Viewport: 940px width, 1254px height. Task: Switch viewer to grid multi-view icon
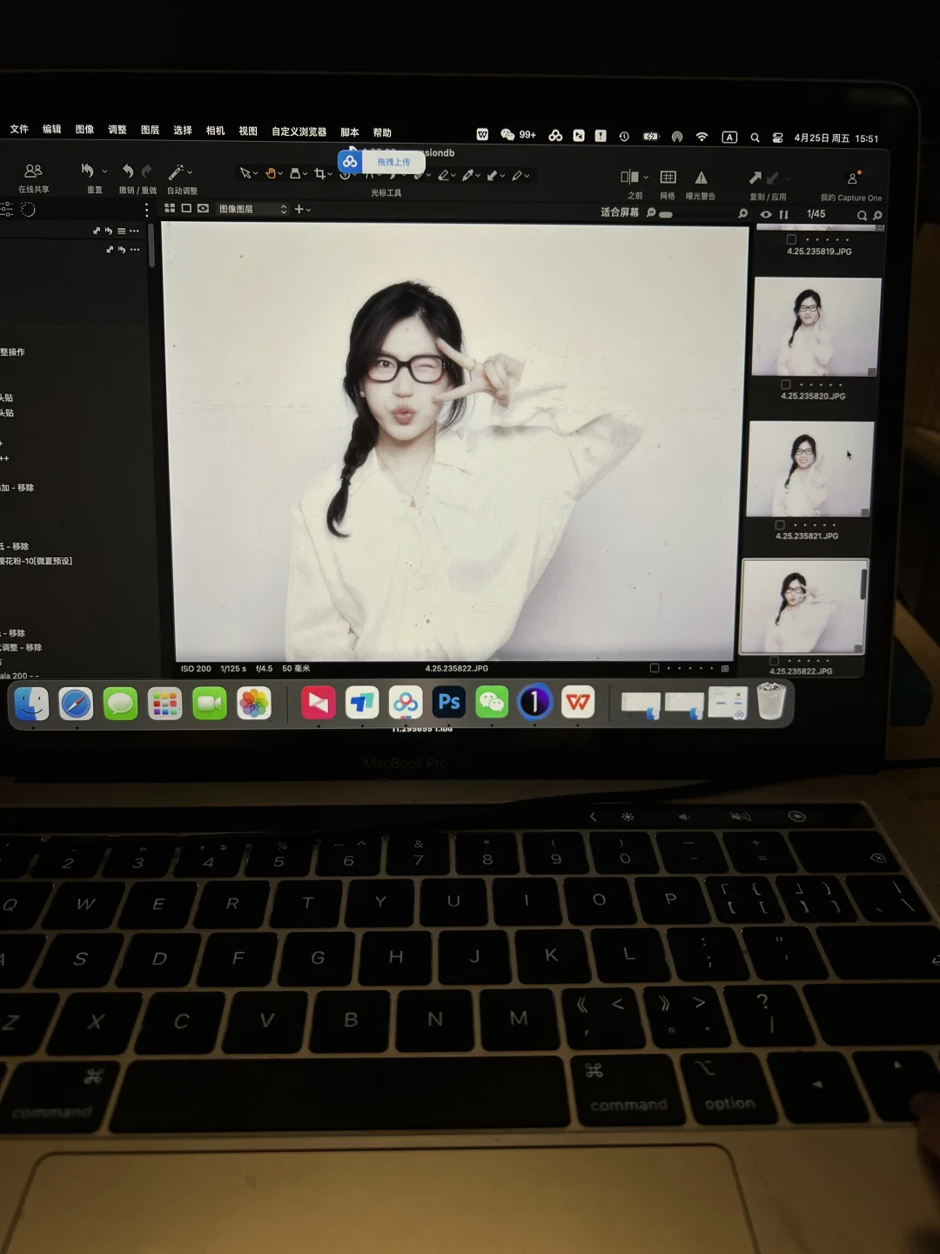point(170,208)
